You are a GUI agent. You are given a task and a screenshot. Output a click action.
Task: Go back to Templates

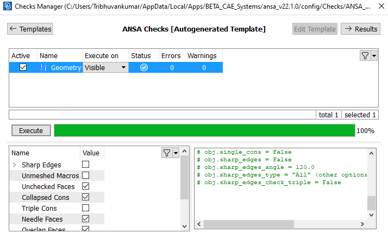point(30,29)
